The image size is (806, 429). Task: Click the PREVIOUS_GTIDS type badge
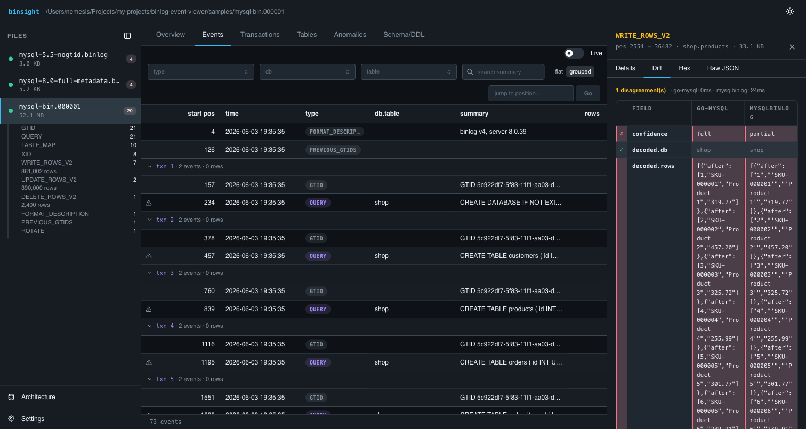pyautogui.click(x=333, y=150)
